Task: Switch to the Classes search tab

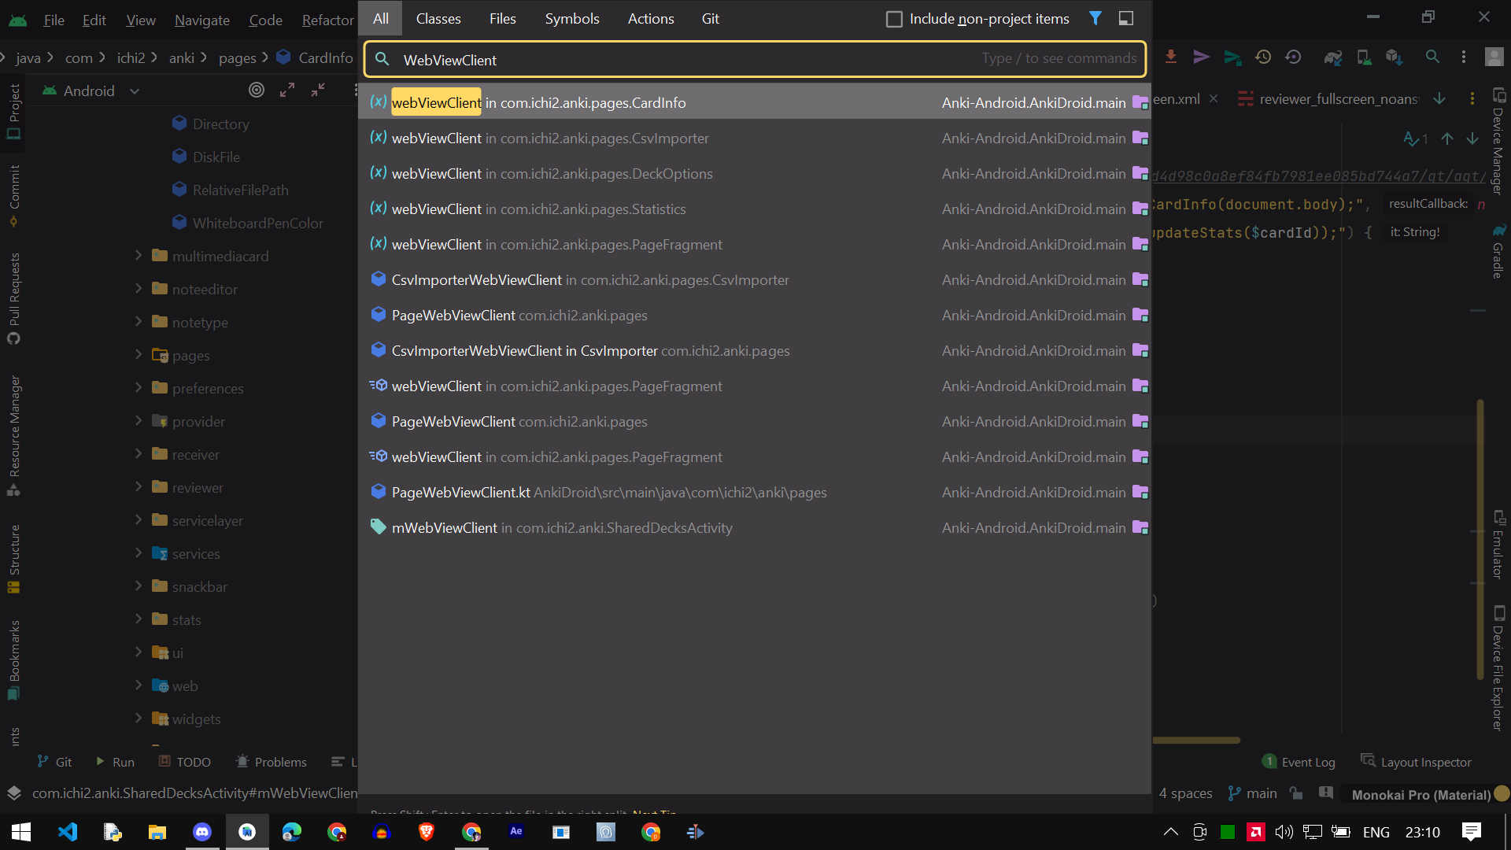Action: pyautogui.click(x=438, y=18)
